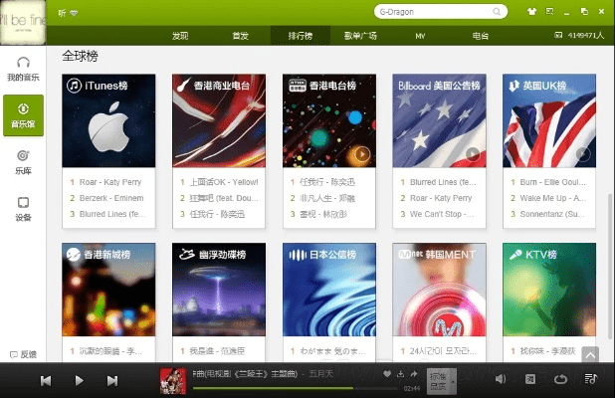The width and height of the screenshot is (615, 398).
Task: Select 狂舞吧 (feat. Dou... song
Action: point(224,198)
